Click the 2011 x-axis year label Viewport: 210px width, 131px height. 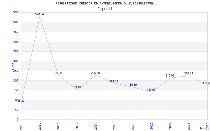point(58,126)
